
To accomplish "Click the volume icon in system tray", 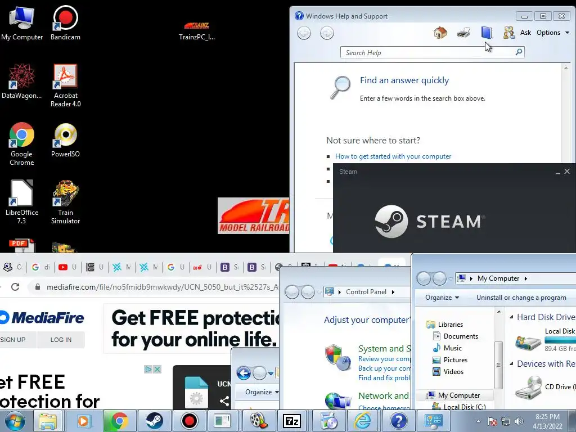I will 519,421.
